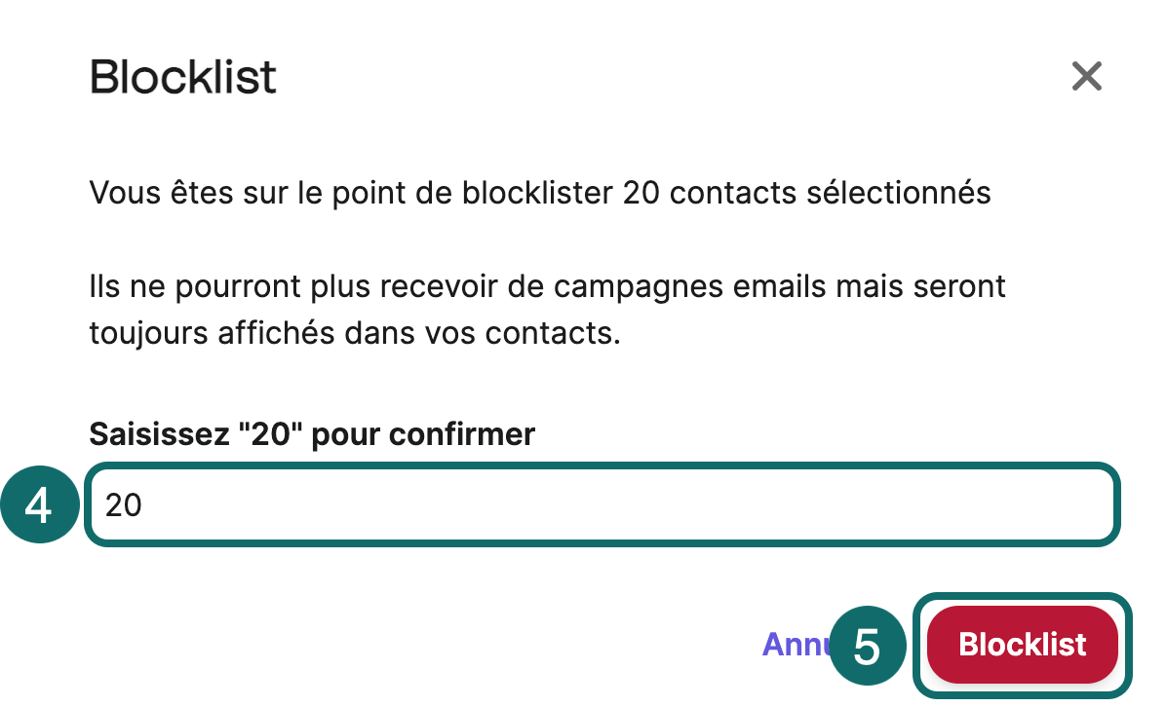Select the warning text about 20 contacts
Screen dimensions: 1166x707
[x=540, y=193]
